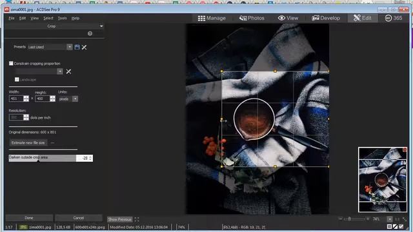Click the 600x801x24b jpeg status entry
413x232 pixels.
click(x=90, y=227)
